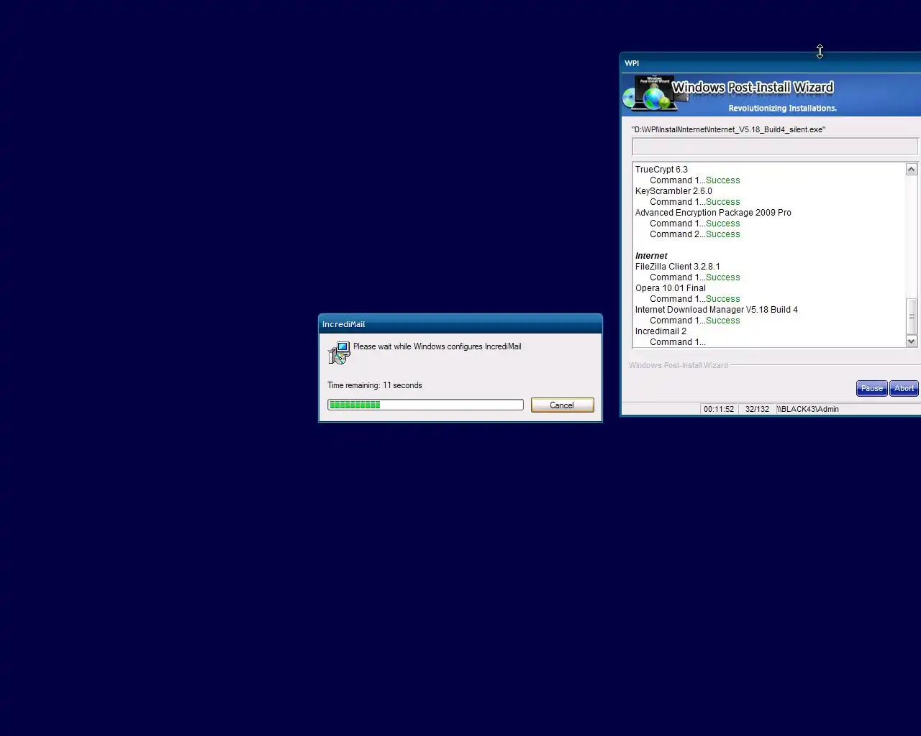Click Please wait while Windows configures message

(437, 346)
